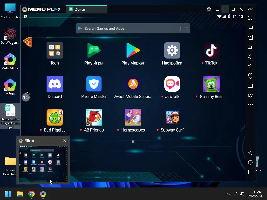Image resolution: width=267 pixels, height=200 pixels.
Task: Open the taskbar clock showing 11:41 AM
Action: [x=255, y=194]
